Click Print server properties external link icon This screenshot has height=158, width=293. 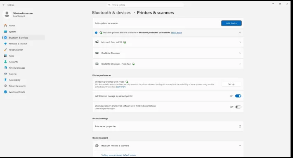click(x=240, y=126)
